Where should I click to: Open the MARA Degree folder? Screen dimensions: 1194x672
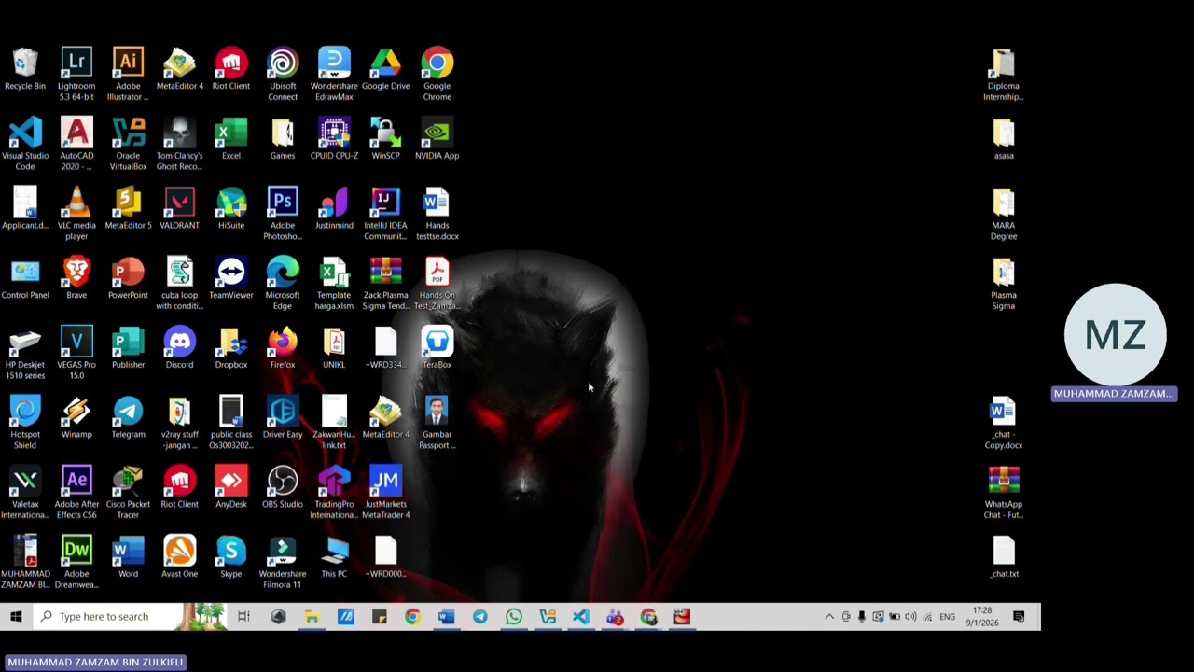pos(1004,215)
